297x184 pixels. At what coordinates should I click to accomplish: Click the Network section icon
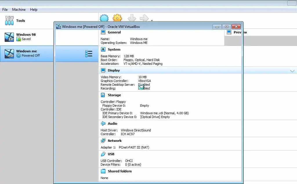click(103, 140)
